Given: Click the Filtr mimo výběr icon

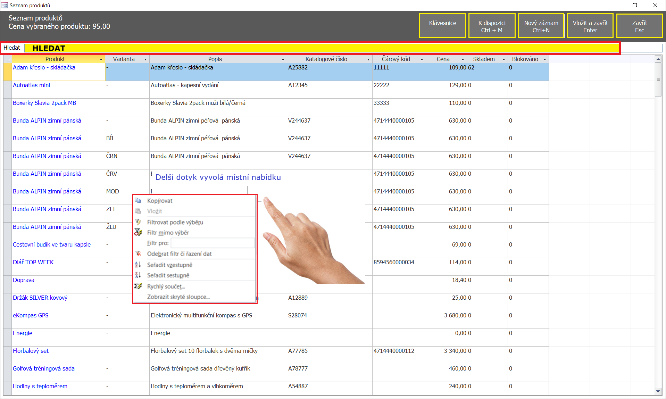Looking at the screenshot, I should [138, 233].
